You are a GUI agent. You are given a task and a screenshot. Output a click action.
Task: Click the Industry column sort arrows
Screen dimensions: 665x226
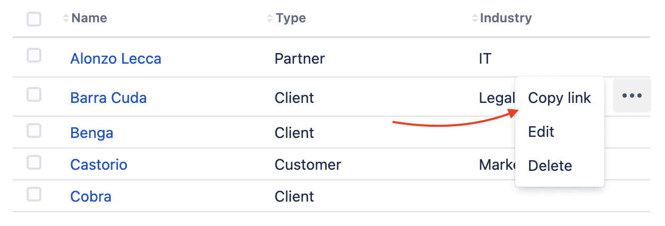tap(475, 19)
